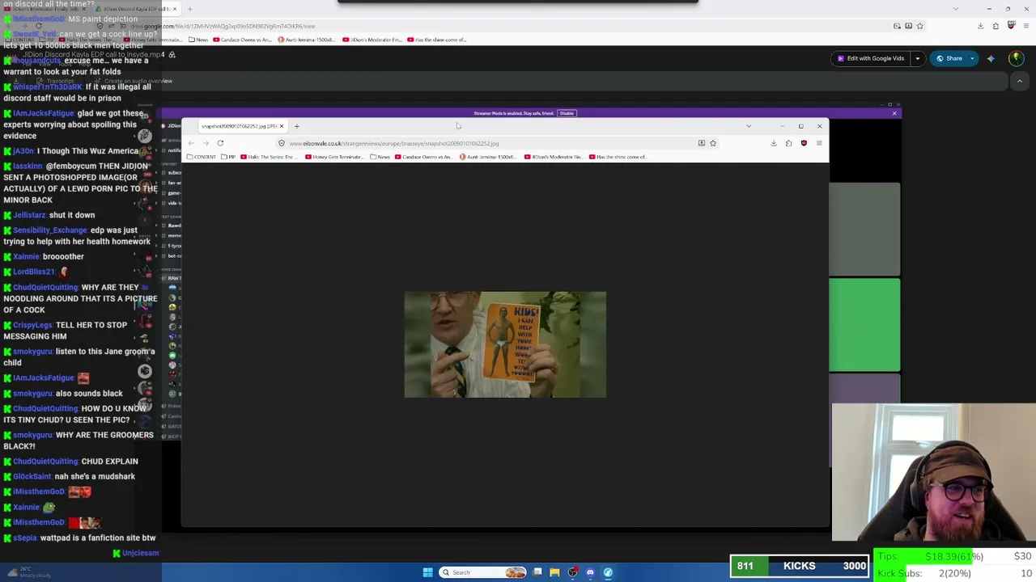Open the new tab plus button in back browser

[189, 9]
